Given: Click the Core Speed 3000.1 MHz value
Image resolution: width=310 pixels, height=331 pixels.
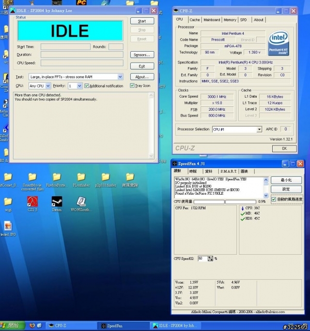Looking at the screenshot, I should pos(217,97).
